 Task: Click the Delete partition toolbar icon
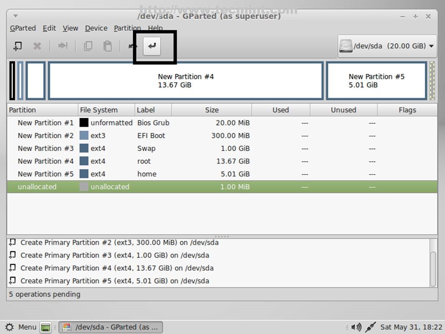pos(37,46)
